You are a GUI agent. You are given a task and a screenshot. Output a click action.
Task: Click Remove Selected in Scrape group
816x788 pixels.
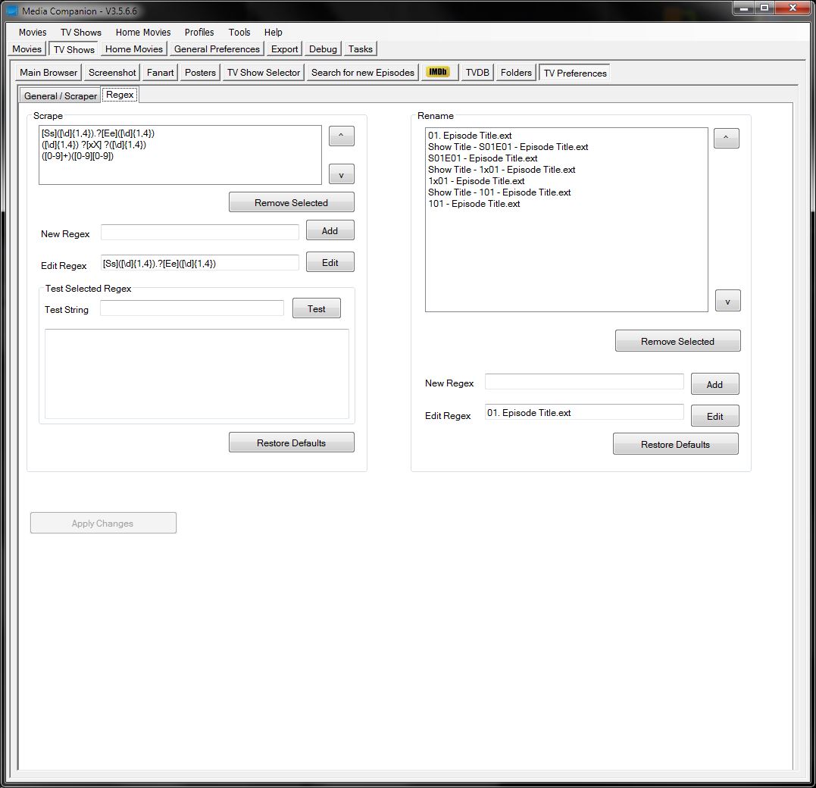click(x=292, y=202)
